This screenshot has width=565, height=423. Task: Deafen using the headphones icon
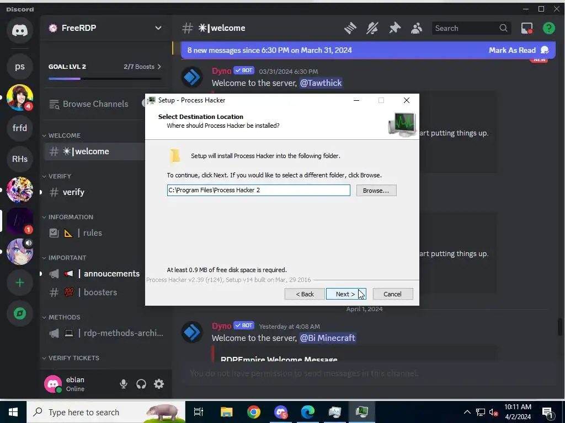(x=141, y=384)
